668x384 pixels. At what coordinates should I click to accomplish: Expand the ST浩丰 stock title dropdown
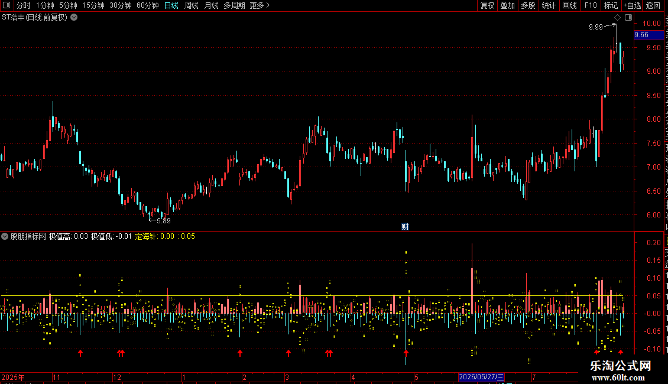click(74, 18)
